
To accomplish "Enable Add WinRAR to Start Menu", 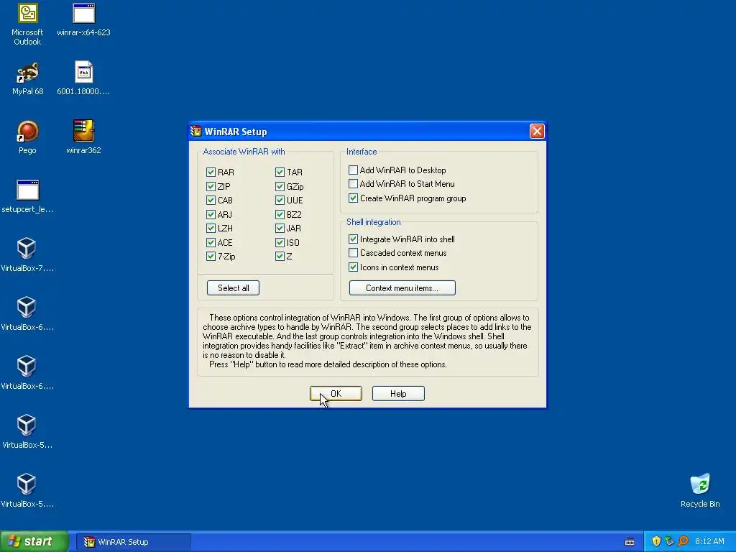I will [353, 183].
